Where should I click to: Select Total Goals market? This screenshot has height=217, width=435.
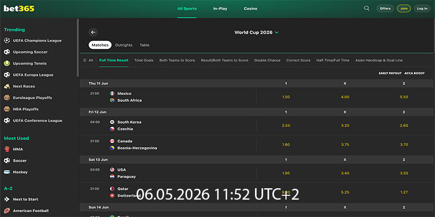[144, 60]
